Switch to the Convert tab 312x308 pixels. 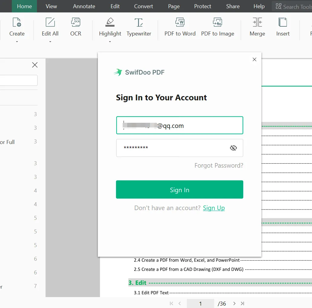pyautogui.click(x=144, y=6)
